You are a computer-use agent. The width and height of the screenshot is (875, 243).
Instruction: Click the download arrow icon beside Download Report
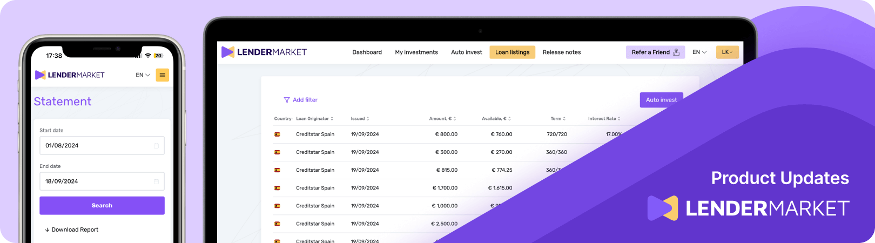(x=47, y=230)
